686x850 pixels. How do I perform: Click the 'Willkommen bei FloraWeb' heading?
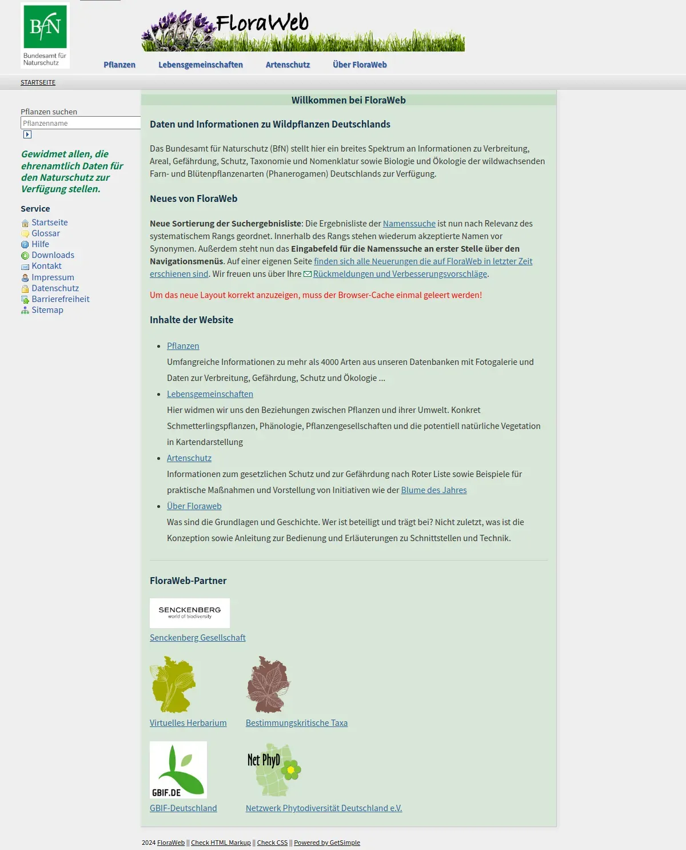(349, 100)
